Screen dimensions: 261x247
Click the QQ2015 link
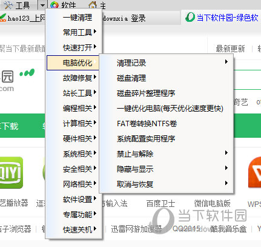pyautogui.click(x=186, y=229)
